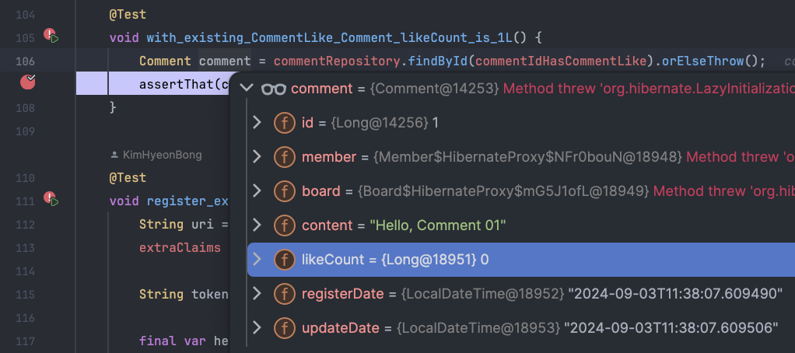Screen dimensions: 795x353
Task: Click the field icon next to content
Action: tap(285, 225)
